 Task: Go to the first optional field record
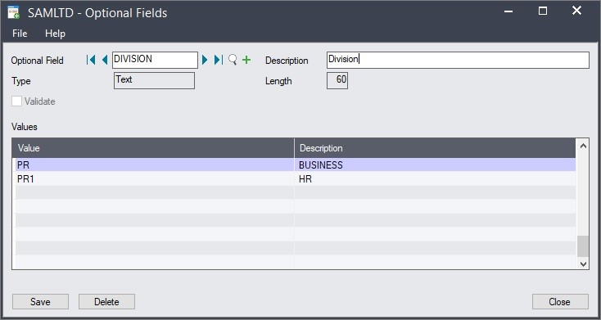tap(91, 60)
